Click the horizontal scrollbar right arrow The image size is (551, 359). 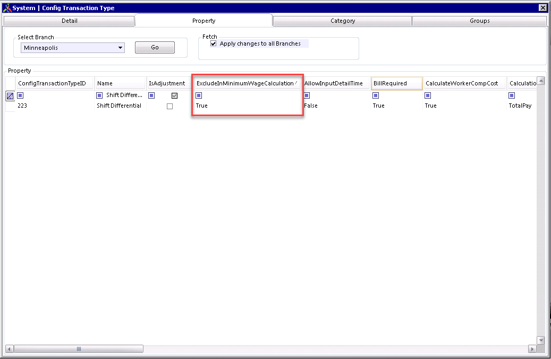click(x=532, y=349)
